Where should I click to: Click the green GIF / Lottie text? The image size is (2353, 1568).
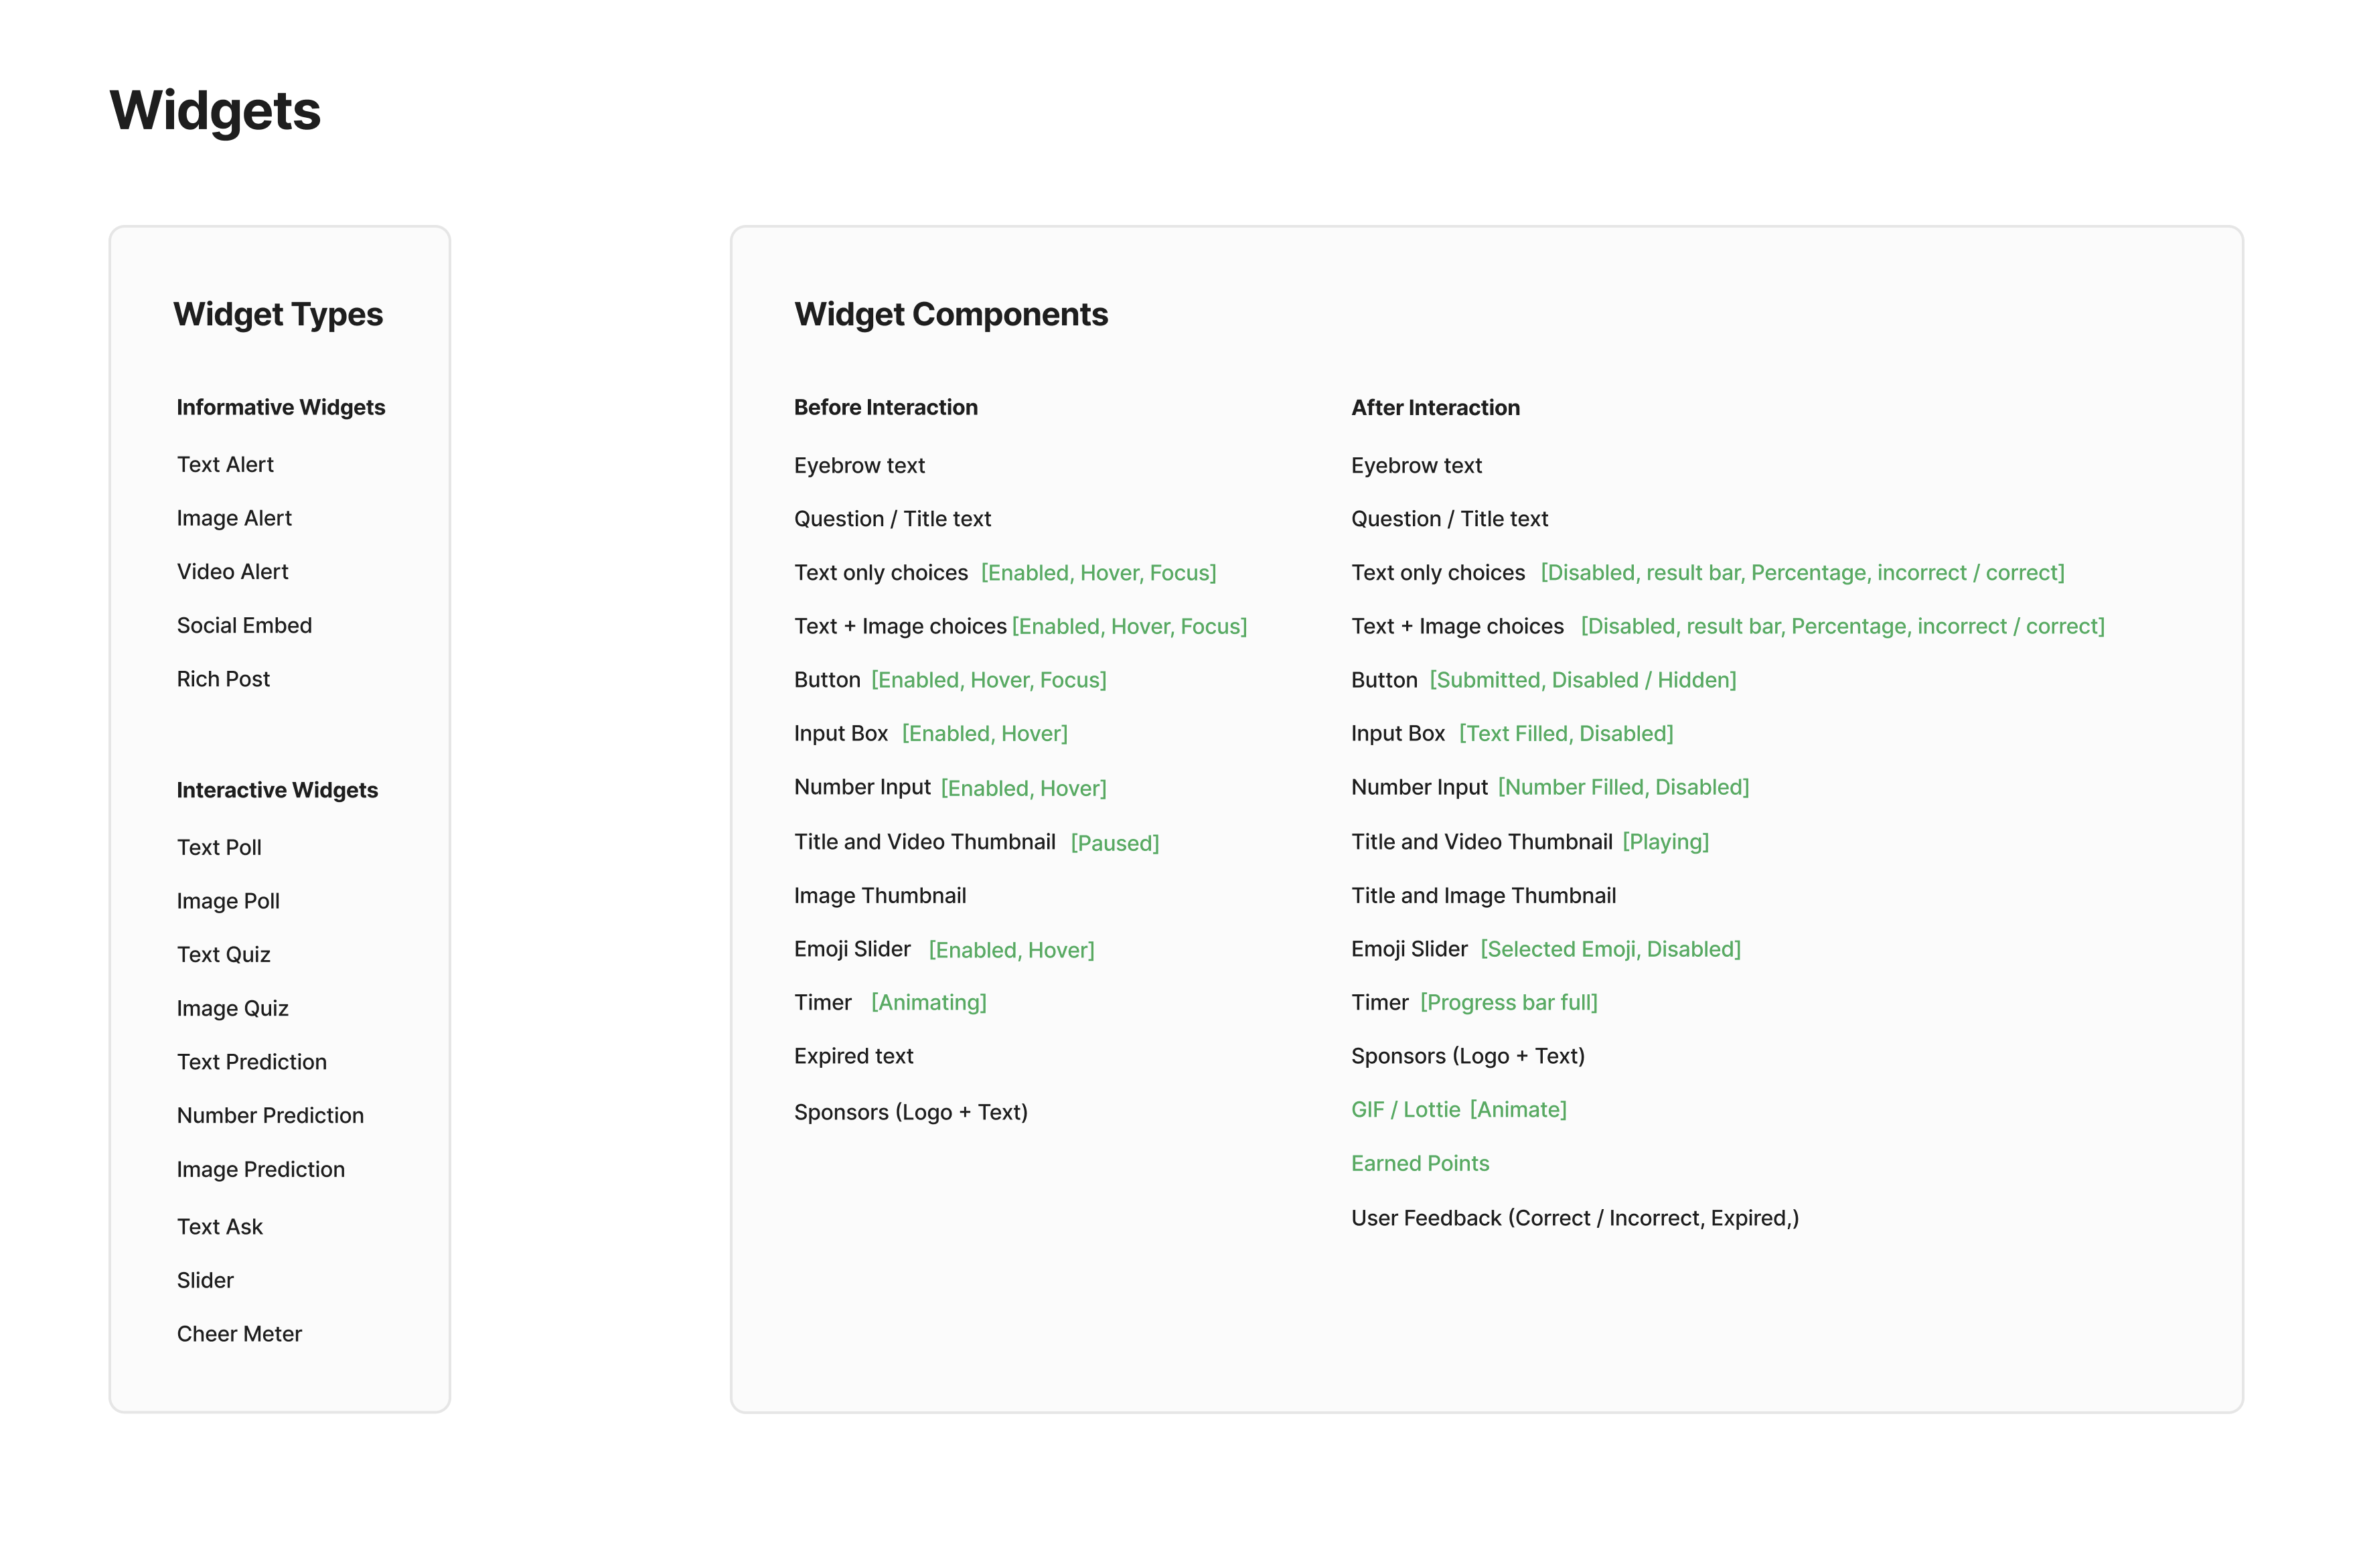click(x=1405, y=1110)
